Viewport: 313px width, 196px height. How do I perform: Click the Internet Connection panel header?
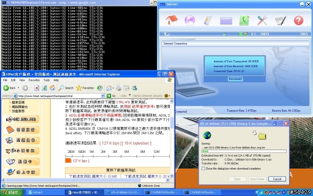(x=235, y=44)
